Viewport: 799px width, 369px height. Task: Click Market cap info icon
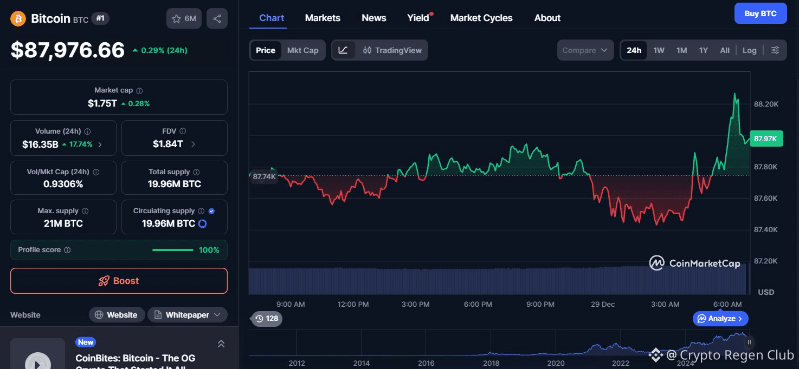140,91
